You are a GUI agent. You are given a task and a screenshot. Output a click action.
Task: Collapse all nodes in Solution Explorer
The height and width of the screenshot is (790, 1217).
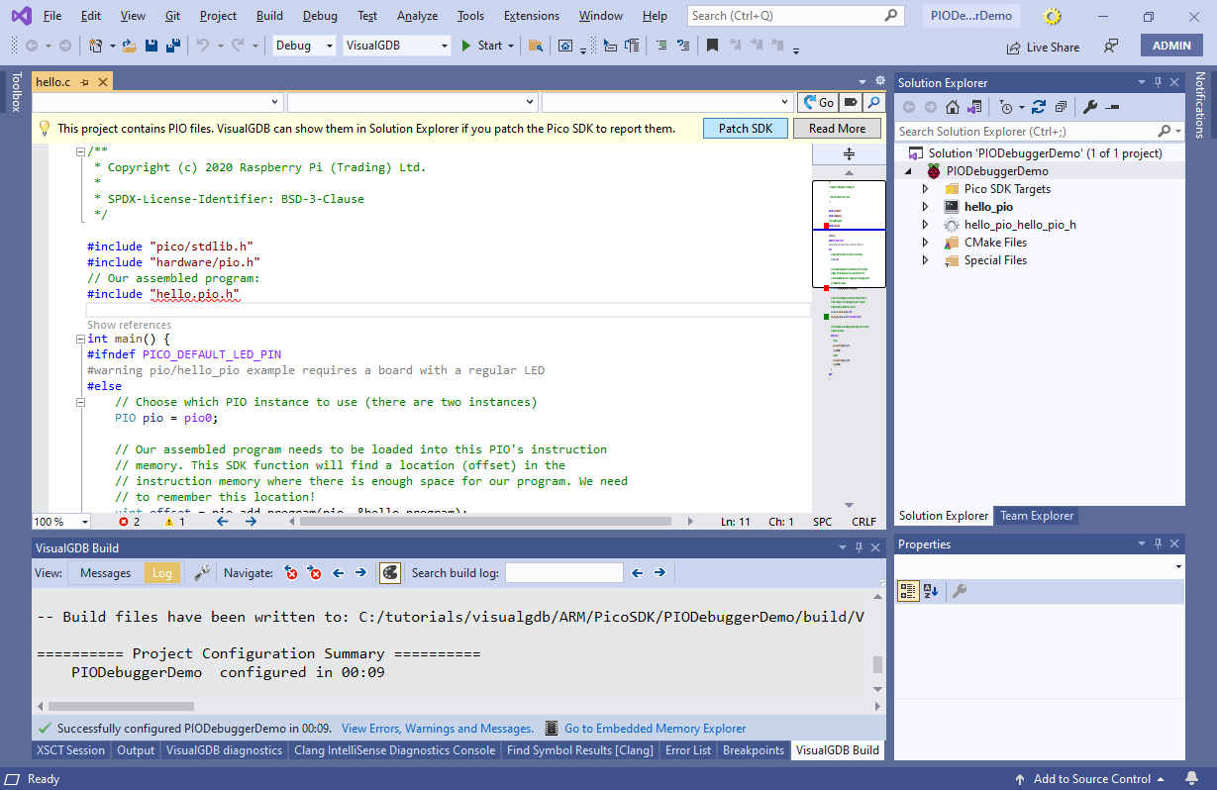click(x=1061, y=107)
